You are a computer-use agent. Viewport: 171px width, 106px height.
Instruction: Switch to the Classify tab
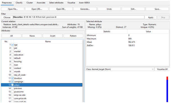tap(19, 3)
